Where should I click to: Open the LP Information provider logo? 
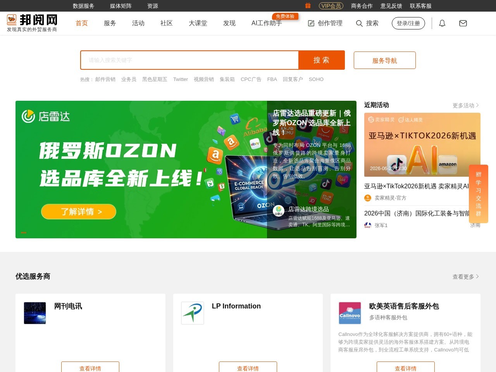(193, 313)
